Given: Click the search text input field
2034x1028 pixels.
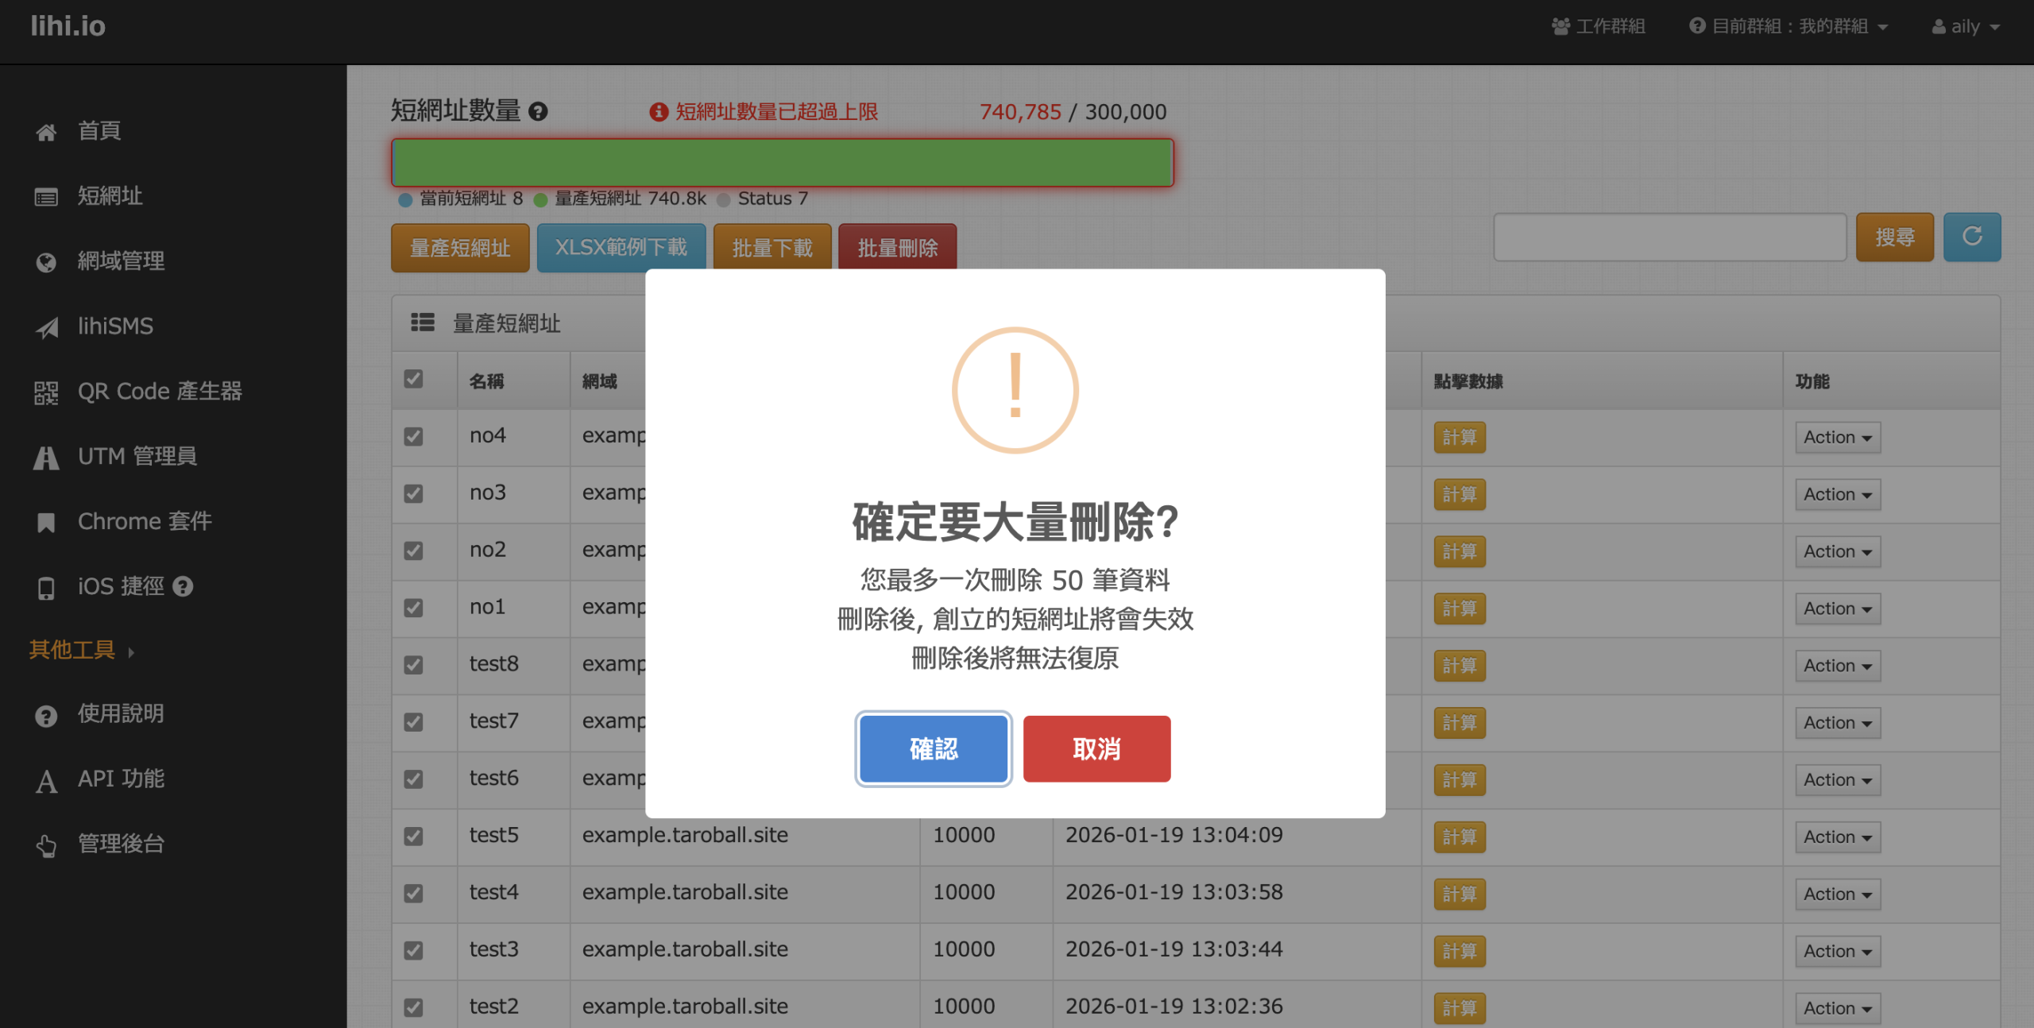Looking at the screenshot, I should [x=1669, y=237].
